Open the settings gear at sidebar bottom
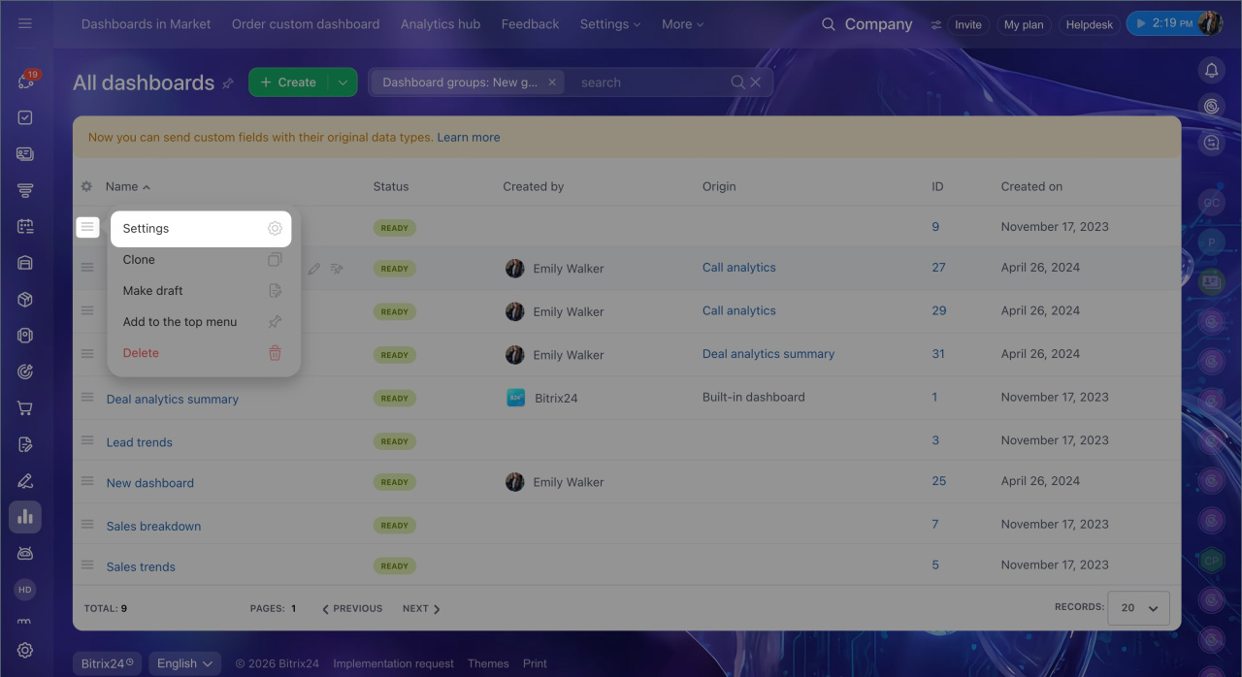This screenshot has height=677, width=1242. [25, 651]
